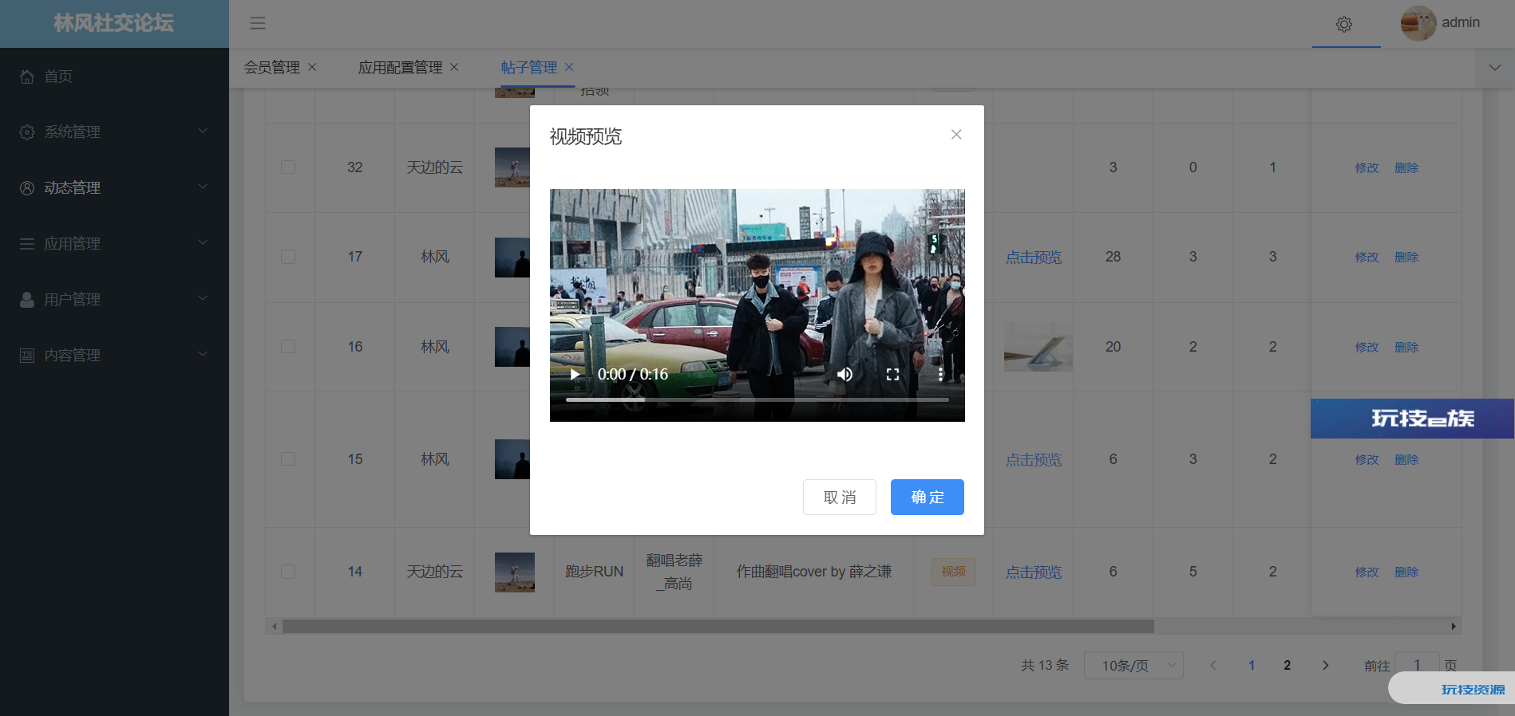Image resolution: width=1515 pixels, height=716 pixels.
Task: Go to page 2 in pagination
Action: click(1287, 665)
